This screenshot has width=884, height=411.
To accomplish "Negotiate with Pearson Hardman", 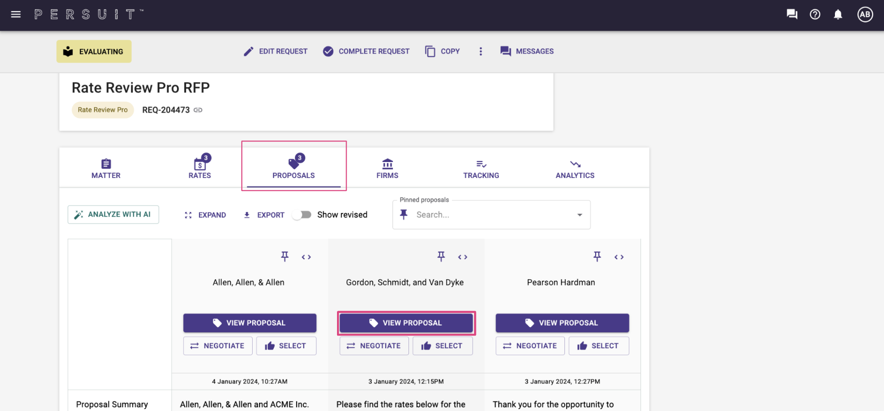I will pos(530,346).
